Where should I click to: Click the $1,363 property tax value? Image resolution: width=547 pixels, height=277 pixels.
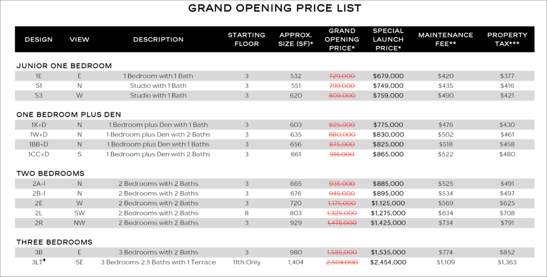(x=507, y=263)
